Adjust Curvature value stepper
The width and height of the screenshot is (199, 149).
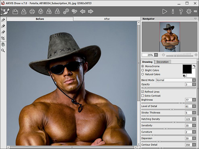click(x=194, y=132)
